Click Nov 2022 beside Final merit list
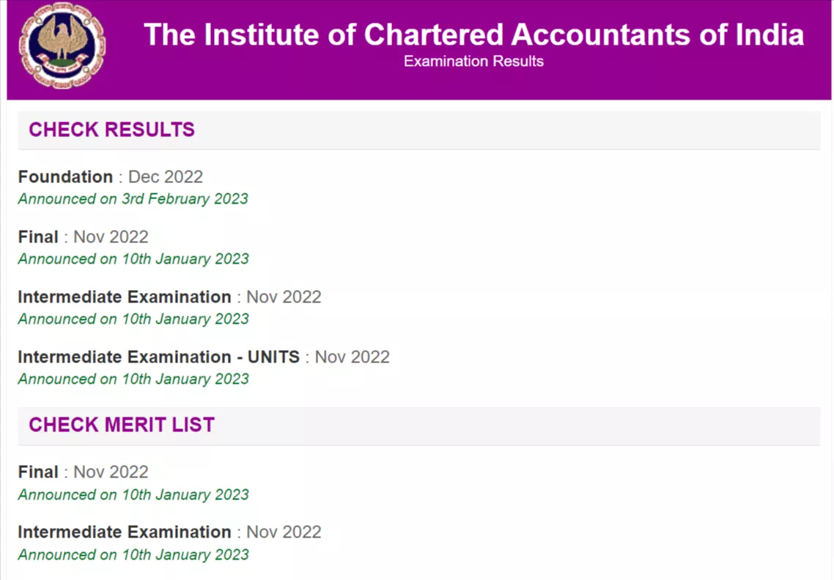Screen dimensions: 834x580 coord(111,472)
